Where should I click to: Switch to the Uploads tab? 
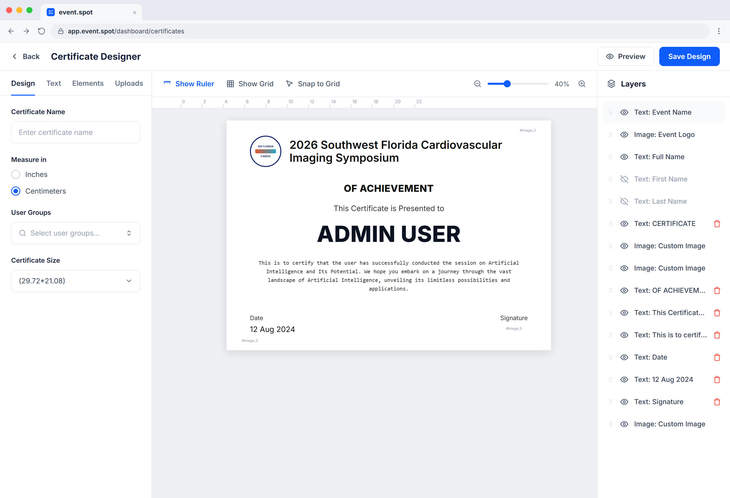129,84
